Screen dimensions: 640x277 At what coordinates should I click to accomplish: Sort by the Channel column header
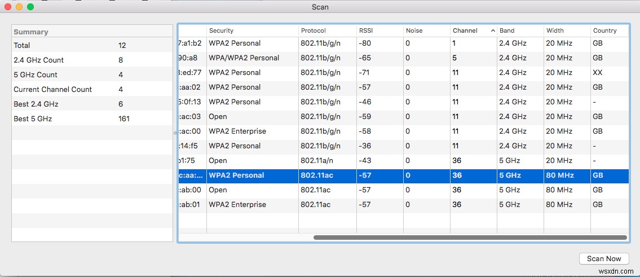(465, 30)
